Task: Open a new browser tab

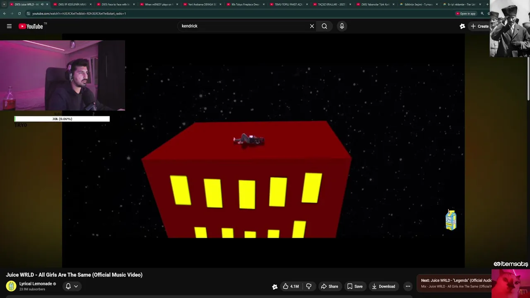Action: point(487,4)
